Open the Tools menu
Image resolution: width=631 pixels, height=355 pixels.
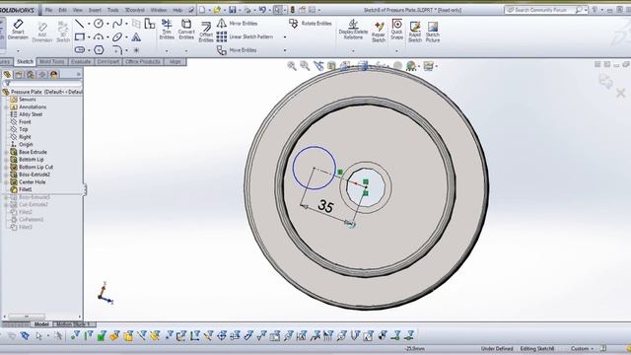click(x=112, y=10)
